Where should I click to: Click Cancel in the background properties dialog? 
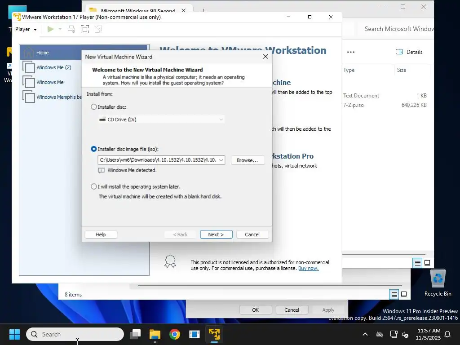click(x=292, y=310)
